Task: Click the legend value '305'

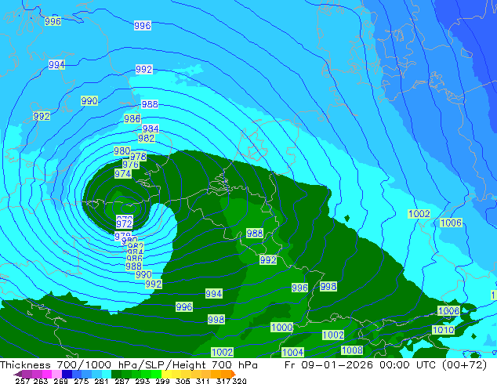Action: (x=183, y=381)
